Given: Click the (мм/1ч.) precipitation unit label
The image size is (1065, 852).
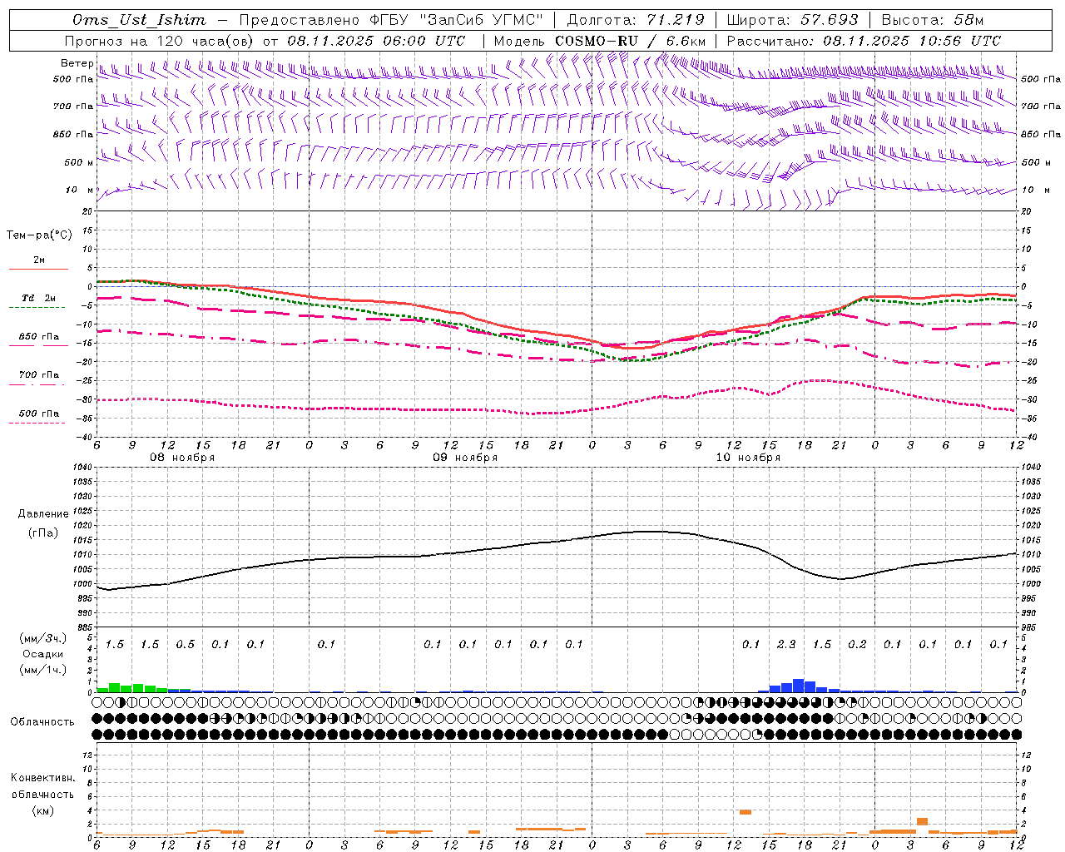Looking at the screenshot, I should coord(43,670).
